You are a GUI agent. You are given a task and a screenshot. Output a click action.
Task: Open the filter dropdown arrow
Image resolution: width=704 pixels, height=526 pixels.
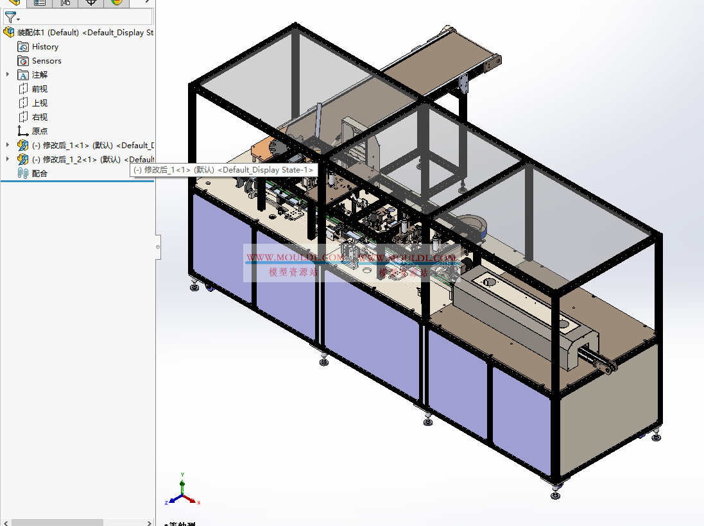(18, 19)
